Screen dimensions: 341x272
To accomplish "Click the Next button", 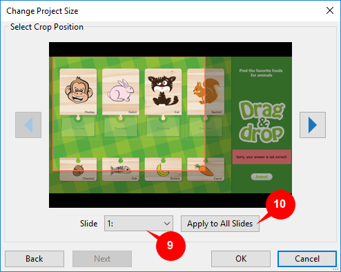I will click(102, 259).
